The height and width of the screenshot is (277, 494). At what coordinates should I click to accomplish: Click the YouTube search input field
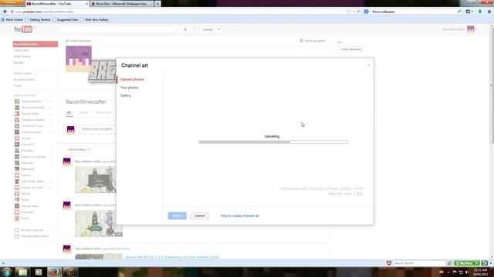click(x=119, y=29)
